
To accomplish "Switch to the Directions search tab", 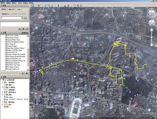I will (x=19, y=10).
